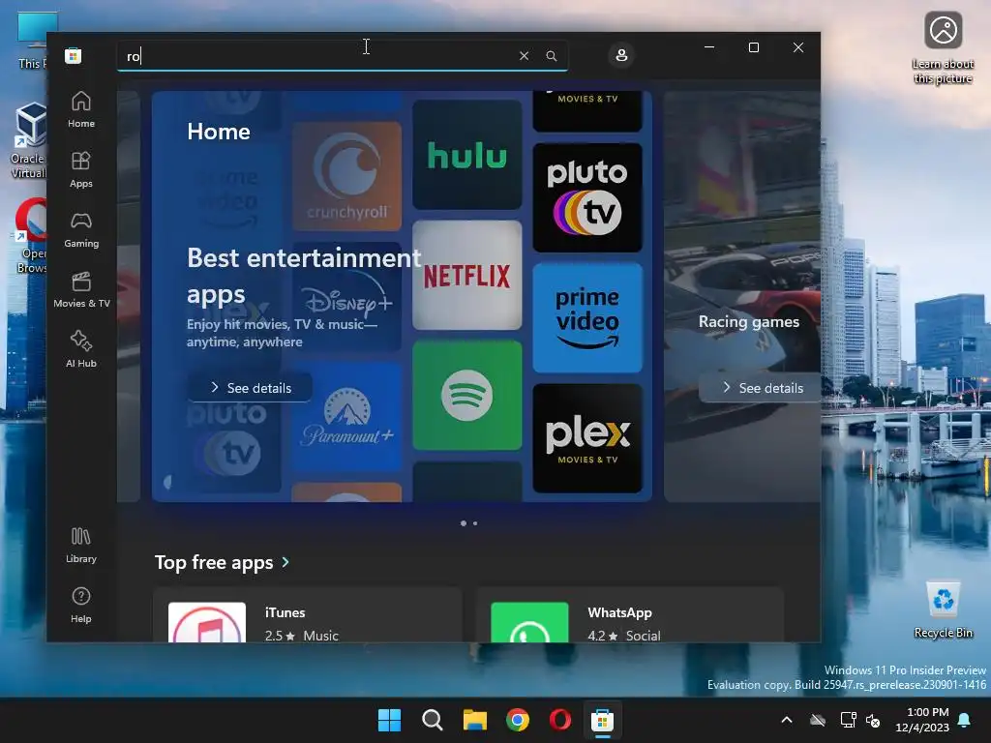Open the Help section
The width and height of the screenshot is (991, 743).
click(x=81, y=606)
